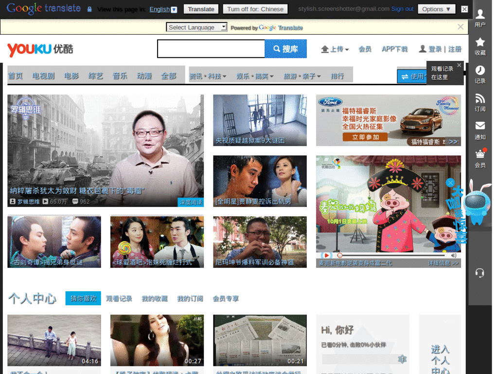Open the 电影 navigation item
Screen dimensions: 498x374
(x=71, y=75)
